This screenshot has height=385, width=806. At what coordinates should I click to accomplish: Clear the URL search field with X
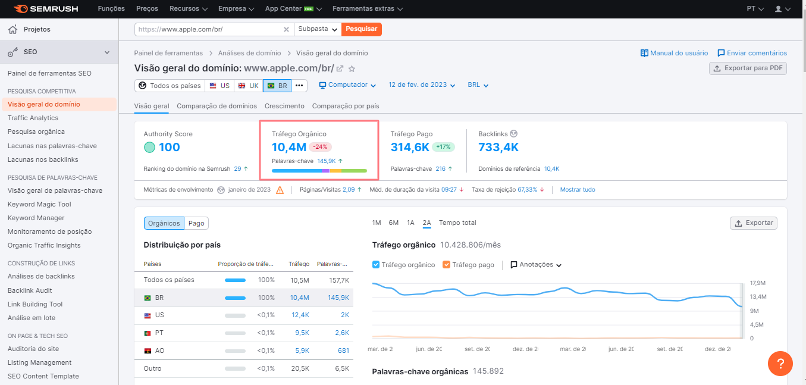286,29
